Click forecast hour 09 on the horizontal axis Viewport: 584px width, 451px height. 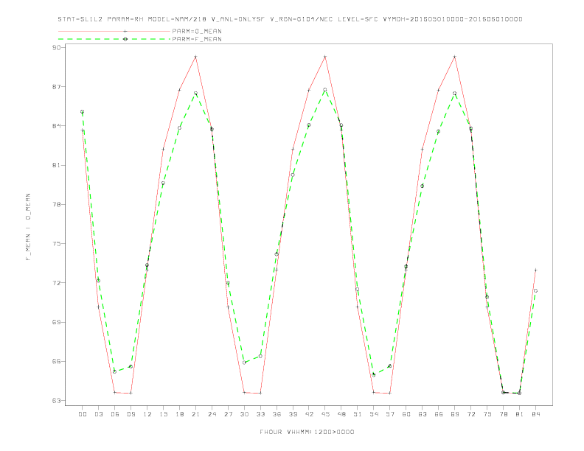[x=131, y=414]
